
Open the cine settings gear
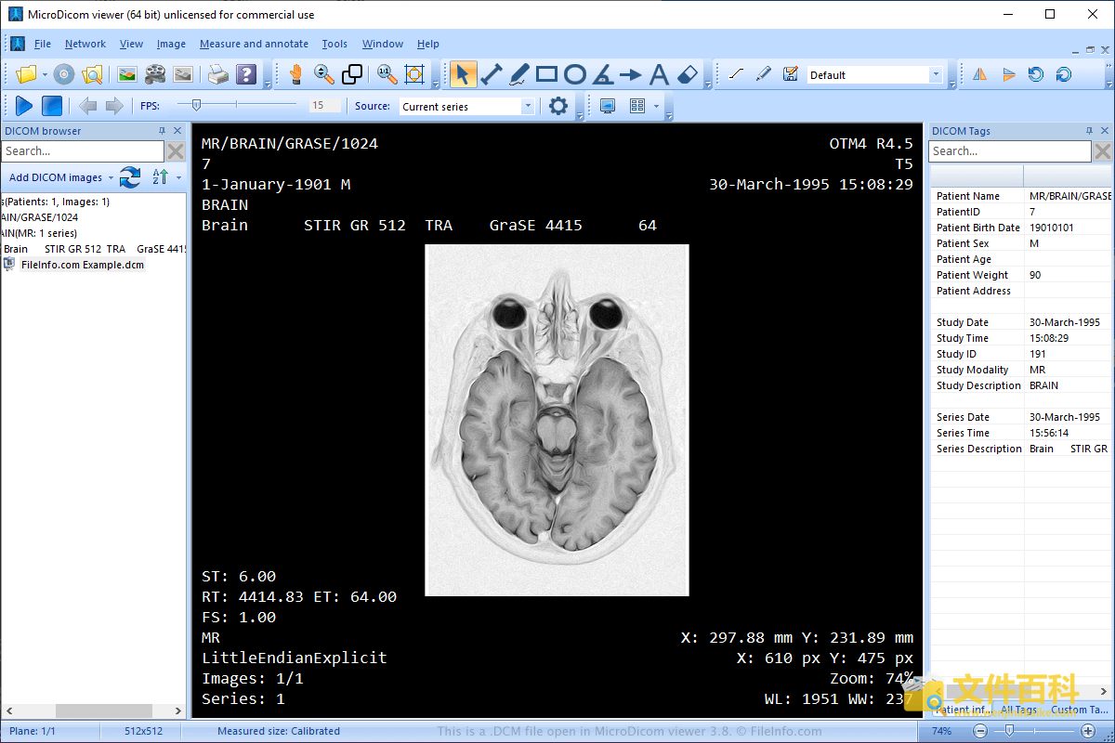(x=558, y=106)
